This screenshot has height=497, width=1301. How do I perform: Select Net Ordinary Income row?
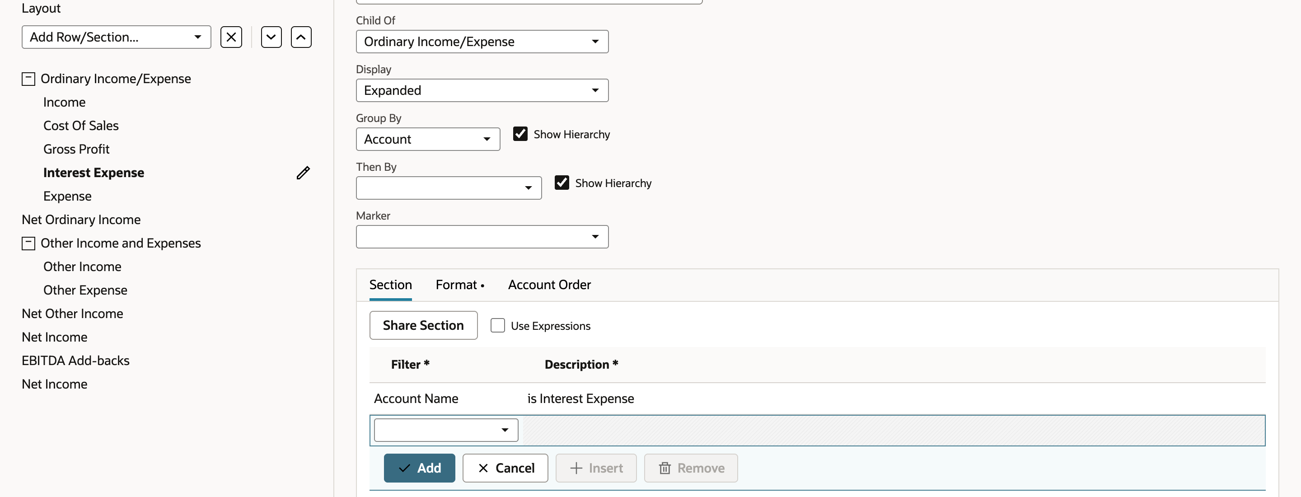tap(81, 220)
